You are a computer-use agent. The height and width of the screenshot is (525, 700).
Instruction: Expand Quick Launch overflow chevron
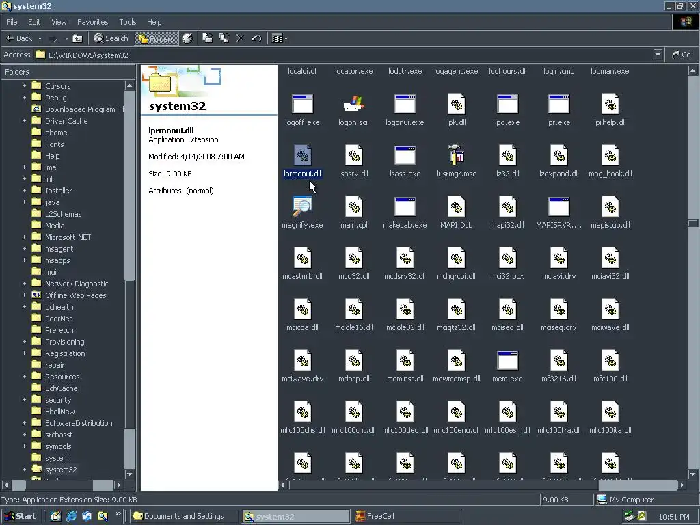pyautogui.click(x=118, y=514)
